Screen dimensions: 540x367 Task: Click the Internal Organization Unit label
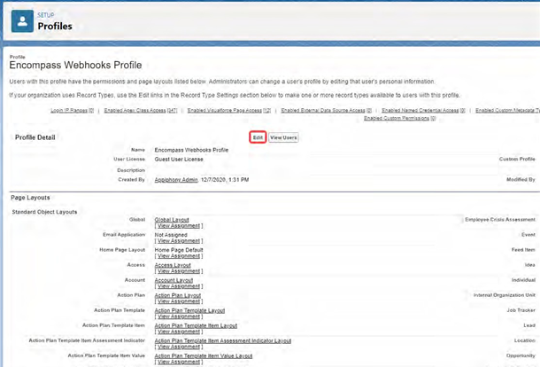(505, 295)
